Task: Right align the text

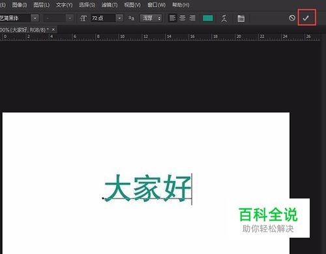Action: 192,18
